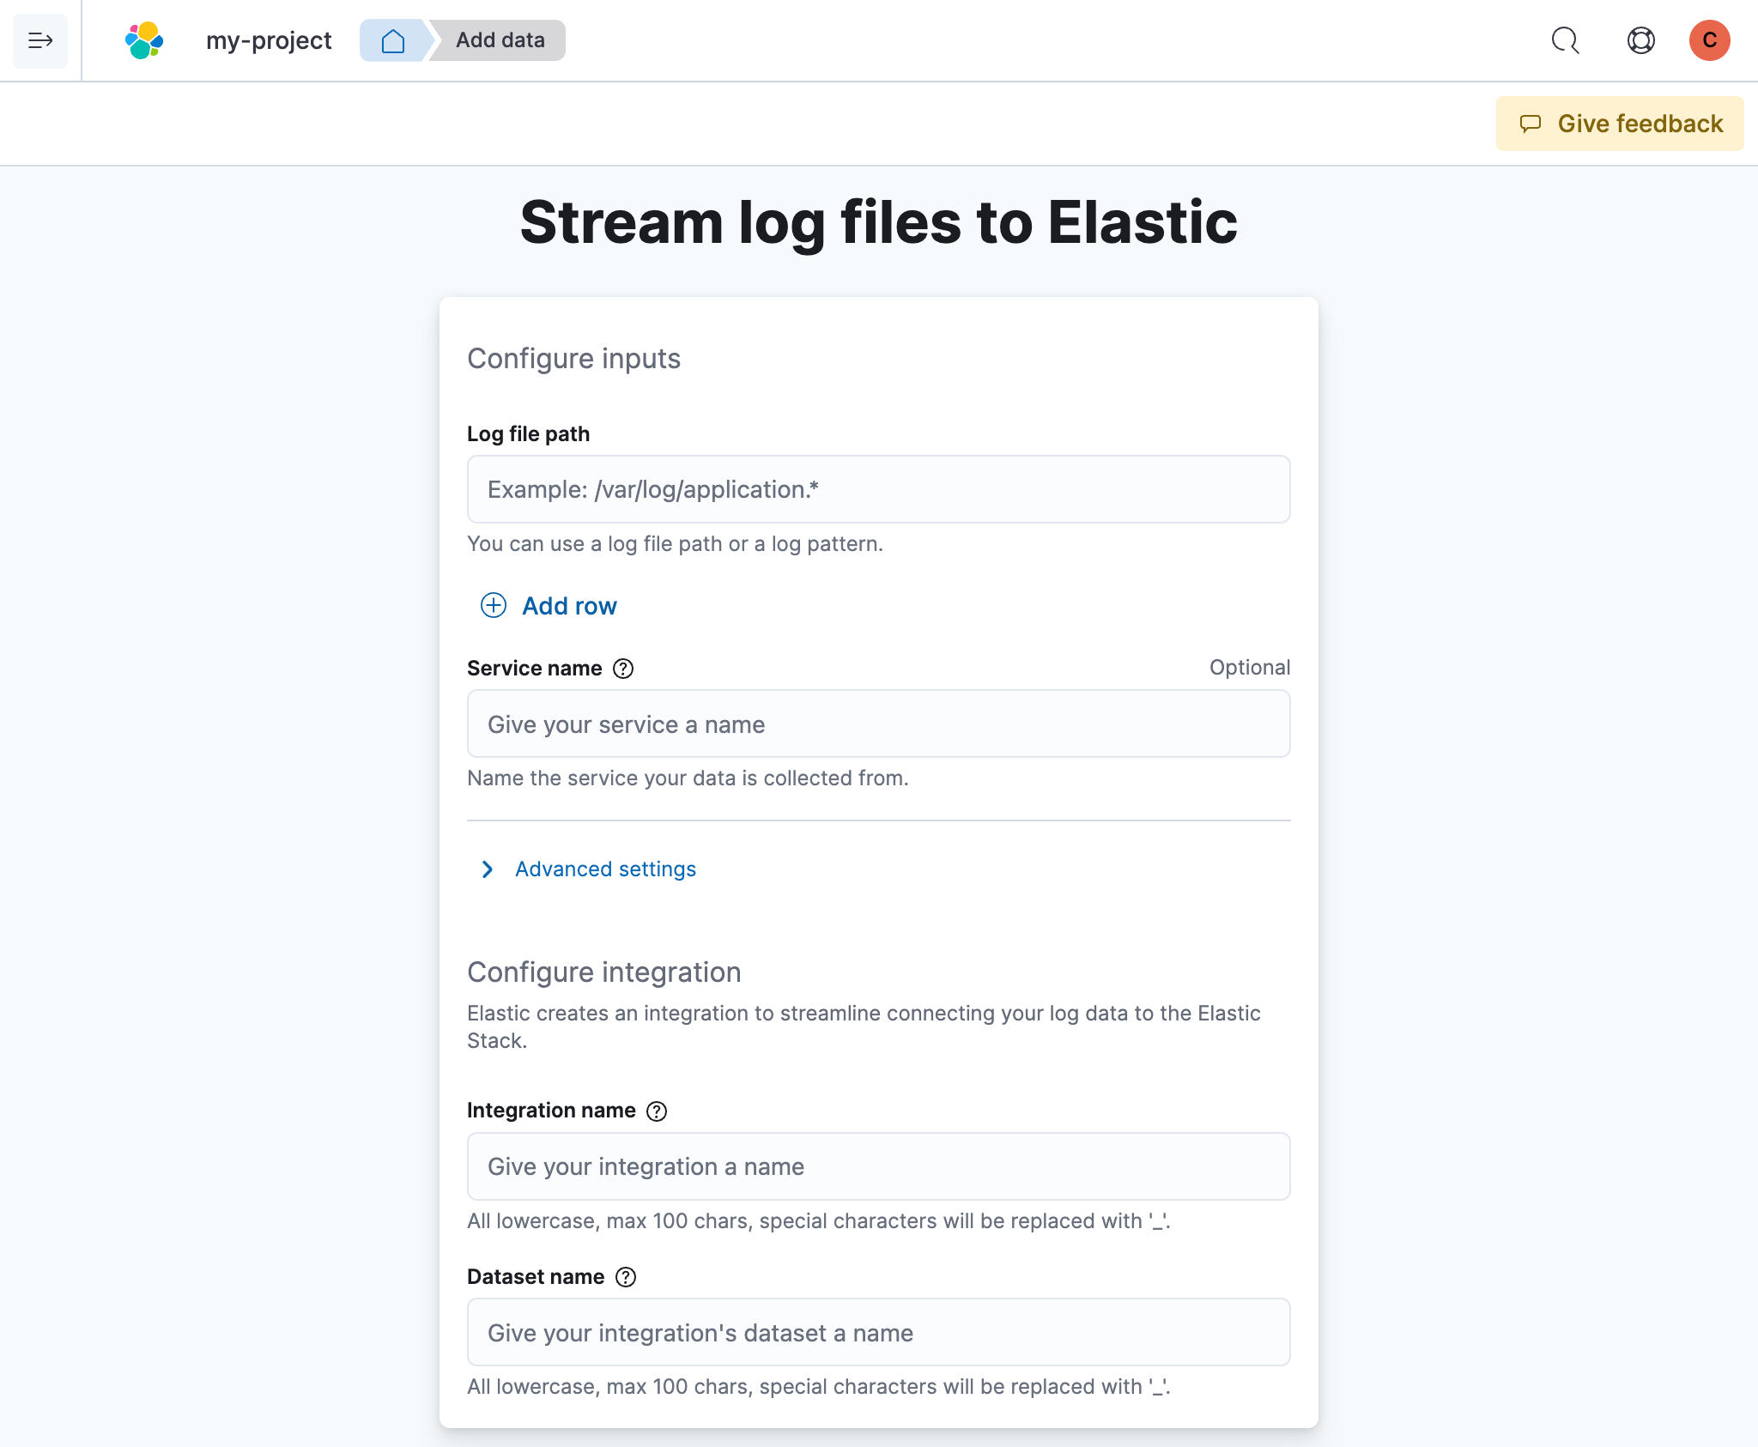Focus the Log file path field
Viewport: 1758px width, 1447px height.
pyautogui.click(x=878, y=489)
